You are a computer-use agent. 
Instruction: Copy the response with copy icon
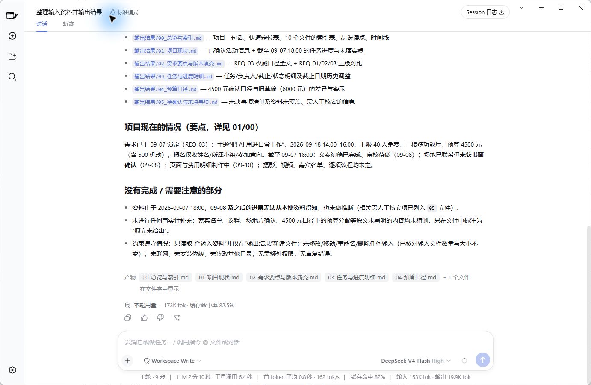point(128,318)
